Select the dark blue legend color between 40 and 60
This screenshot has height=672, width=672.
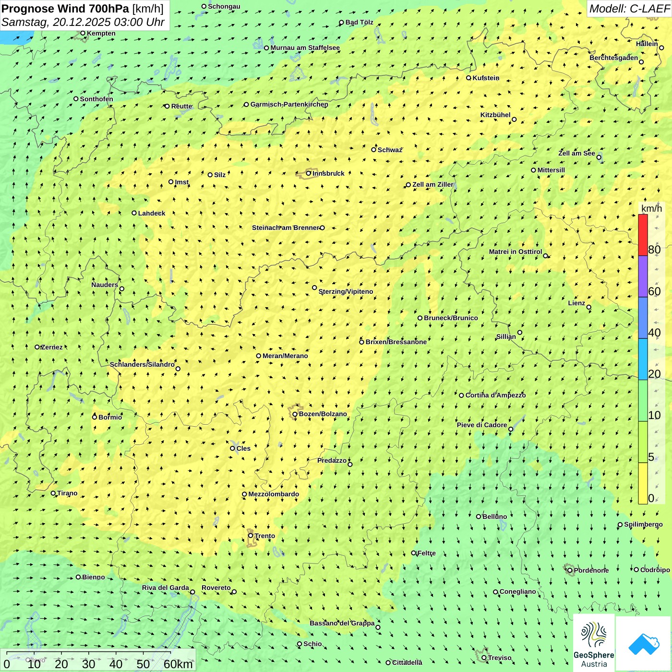[x=643, y=318]
